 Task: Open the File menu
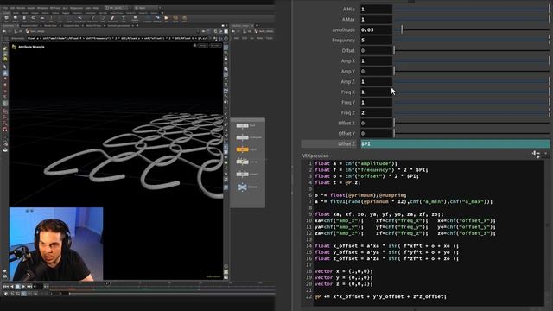click(5, 8)
